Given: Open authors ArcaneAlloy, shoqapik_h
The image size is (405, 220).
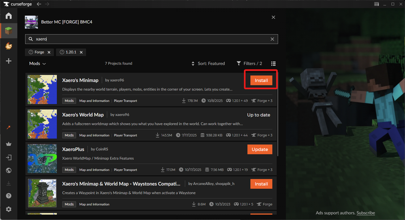Looking at the screenshot, I should [x=211, y=183].
